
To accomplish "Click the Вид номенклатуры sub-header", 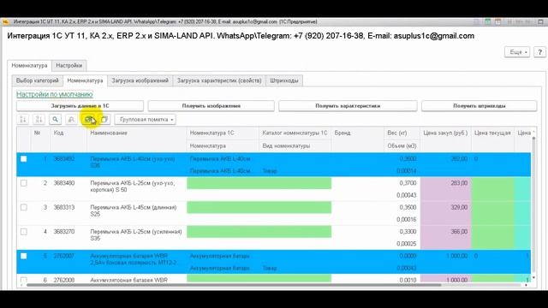I will 295,146.
